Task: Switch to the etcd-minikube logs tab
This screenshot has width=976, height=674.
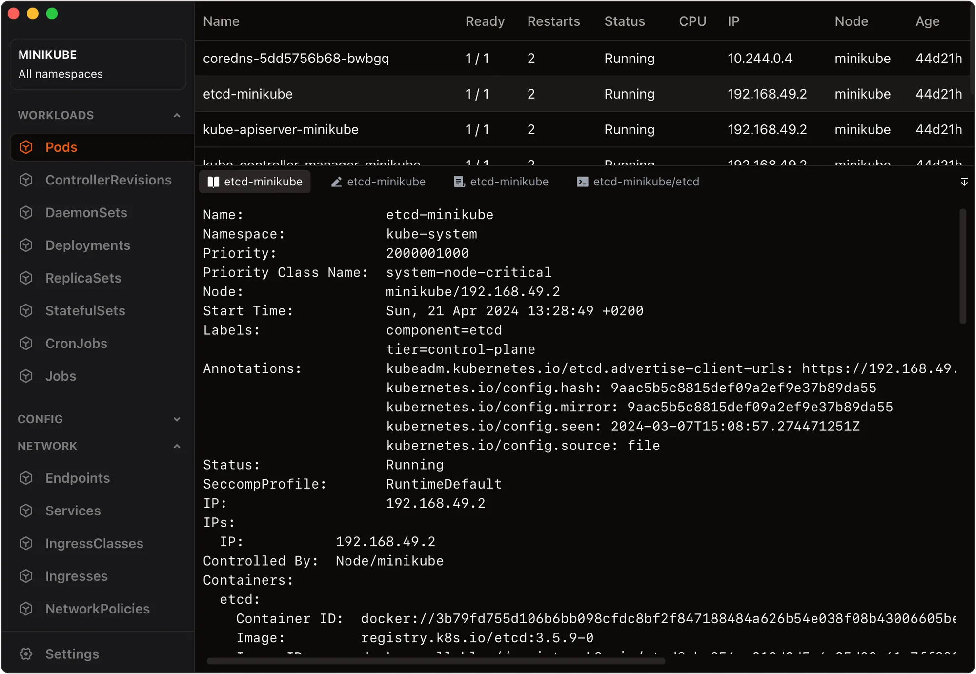Action: click(501, 182)
